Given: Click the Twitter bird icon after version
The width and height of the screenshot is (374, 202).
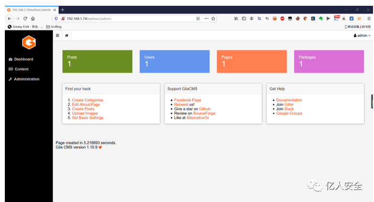Looking at the screenshot, I should [100, 147].
